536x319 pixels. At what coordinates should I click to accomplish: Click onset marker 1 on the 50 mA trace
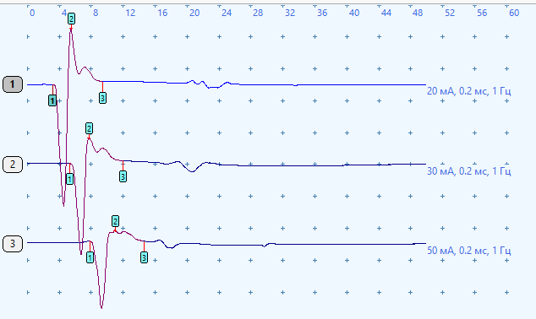(90, 257)
